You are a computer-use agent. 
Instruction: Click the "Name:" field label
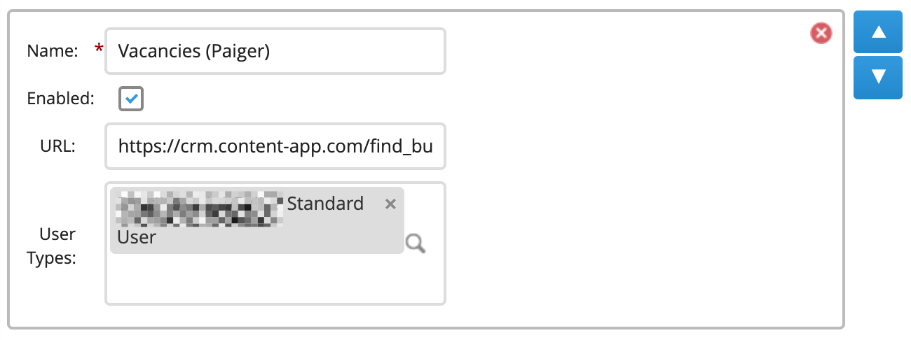click(52, 51)
